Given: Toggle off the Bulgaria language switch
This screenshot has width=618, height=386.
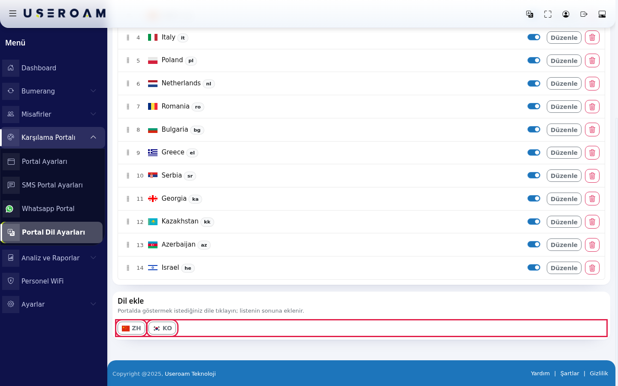Looking at the screenshot, I should (x=534, y=130).
